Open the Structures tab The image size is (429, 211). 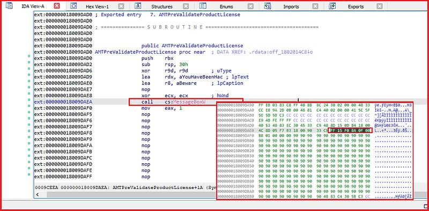point(162,6)
